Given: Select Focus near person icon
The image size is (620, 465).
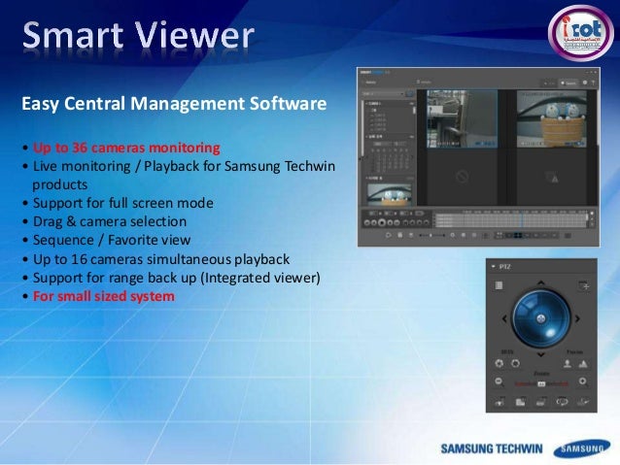Looking at the screenshot, I should 568,364.
